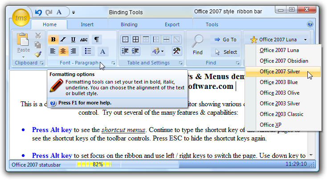Apply all borders grid icon
The width and height of the screenshot is (327, 180).
point(135,39)
